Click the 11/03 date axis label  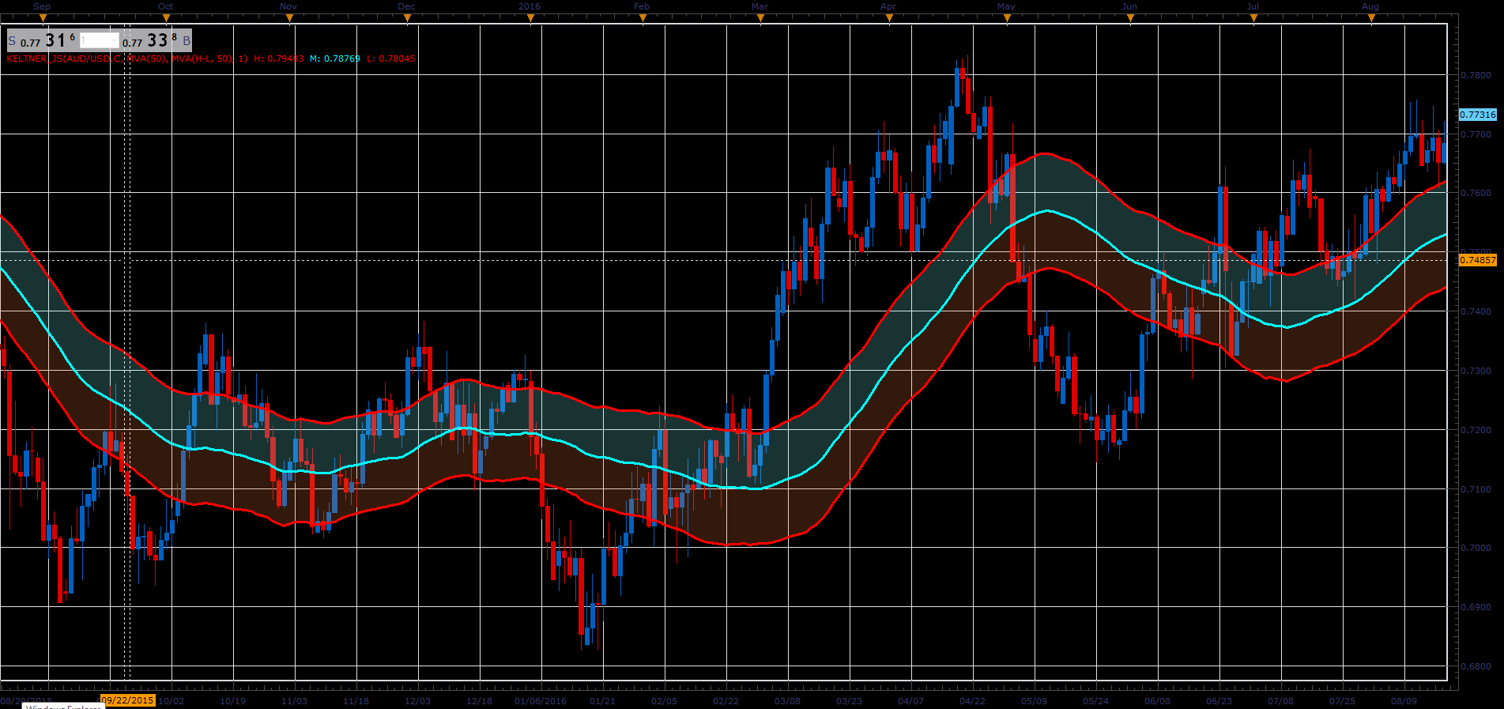pos(295,701)
